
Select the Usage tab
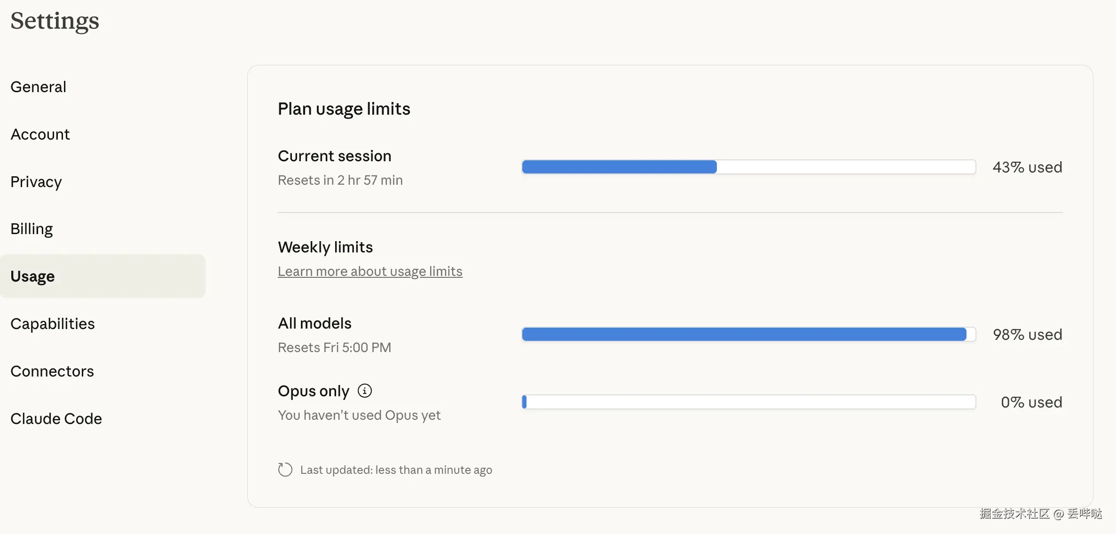32,276
